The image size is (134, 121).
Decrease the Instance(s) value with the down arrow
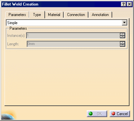tap(123, 37)
